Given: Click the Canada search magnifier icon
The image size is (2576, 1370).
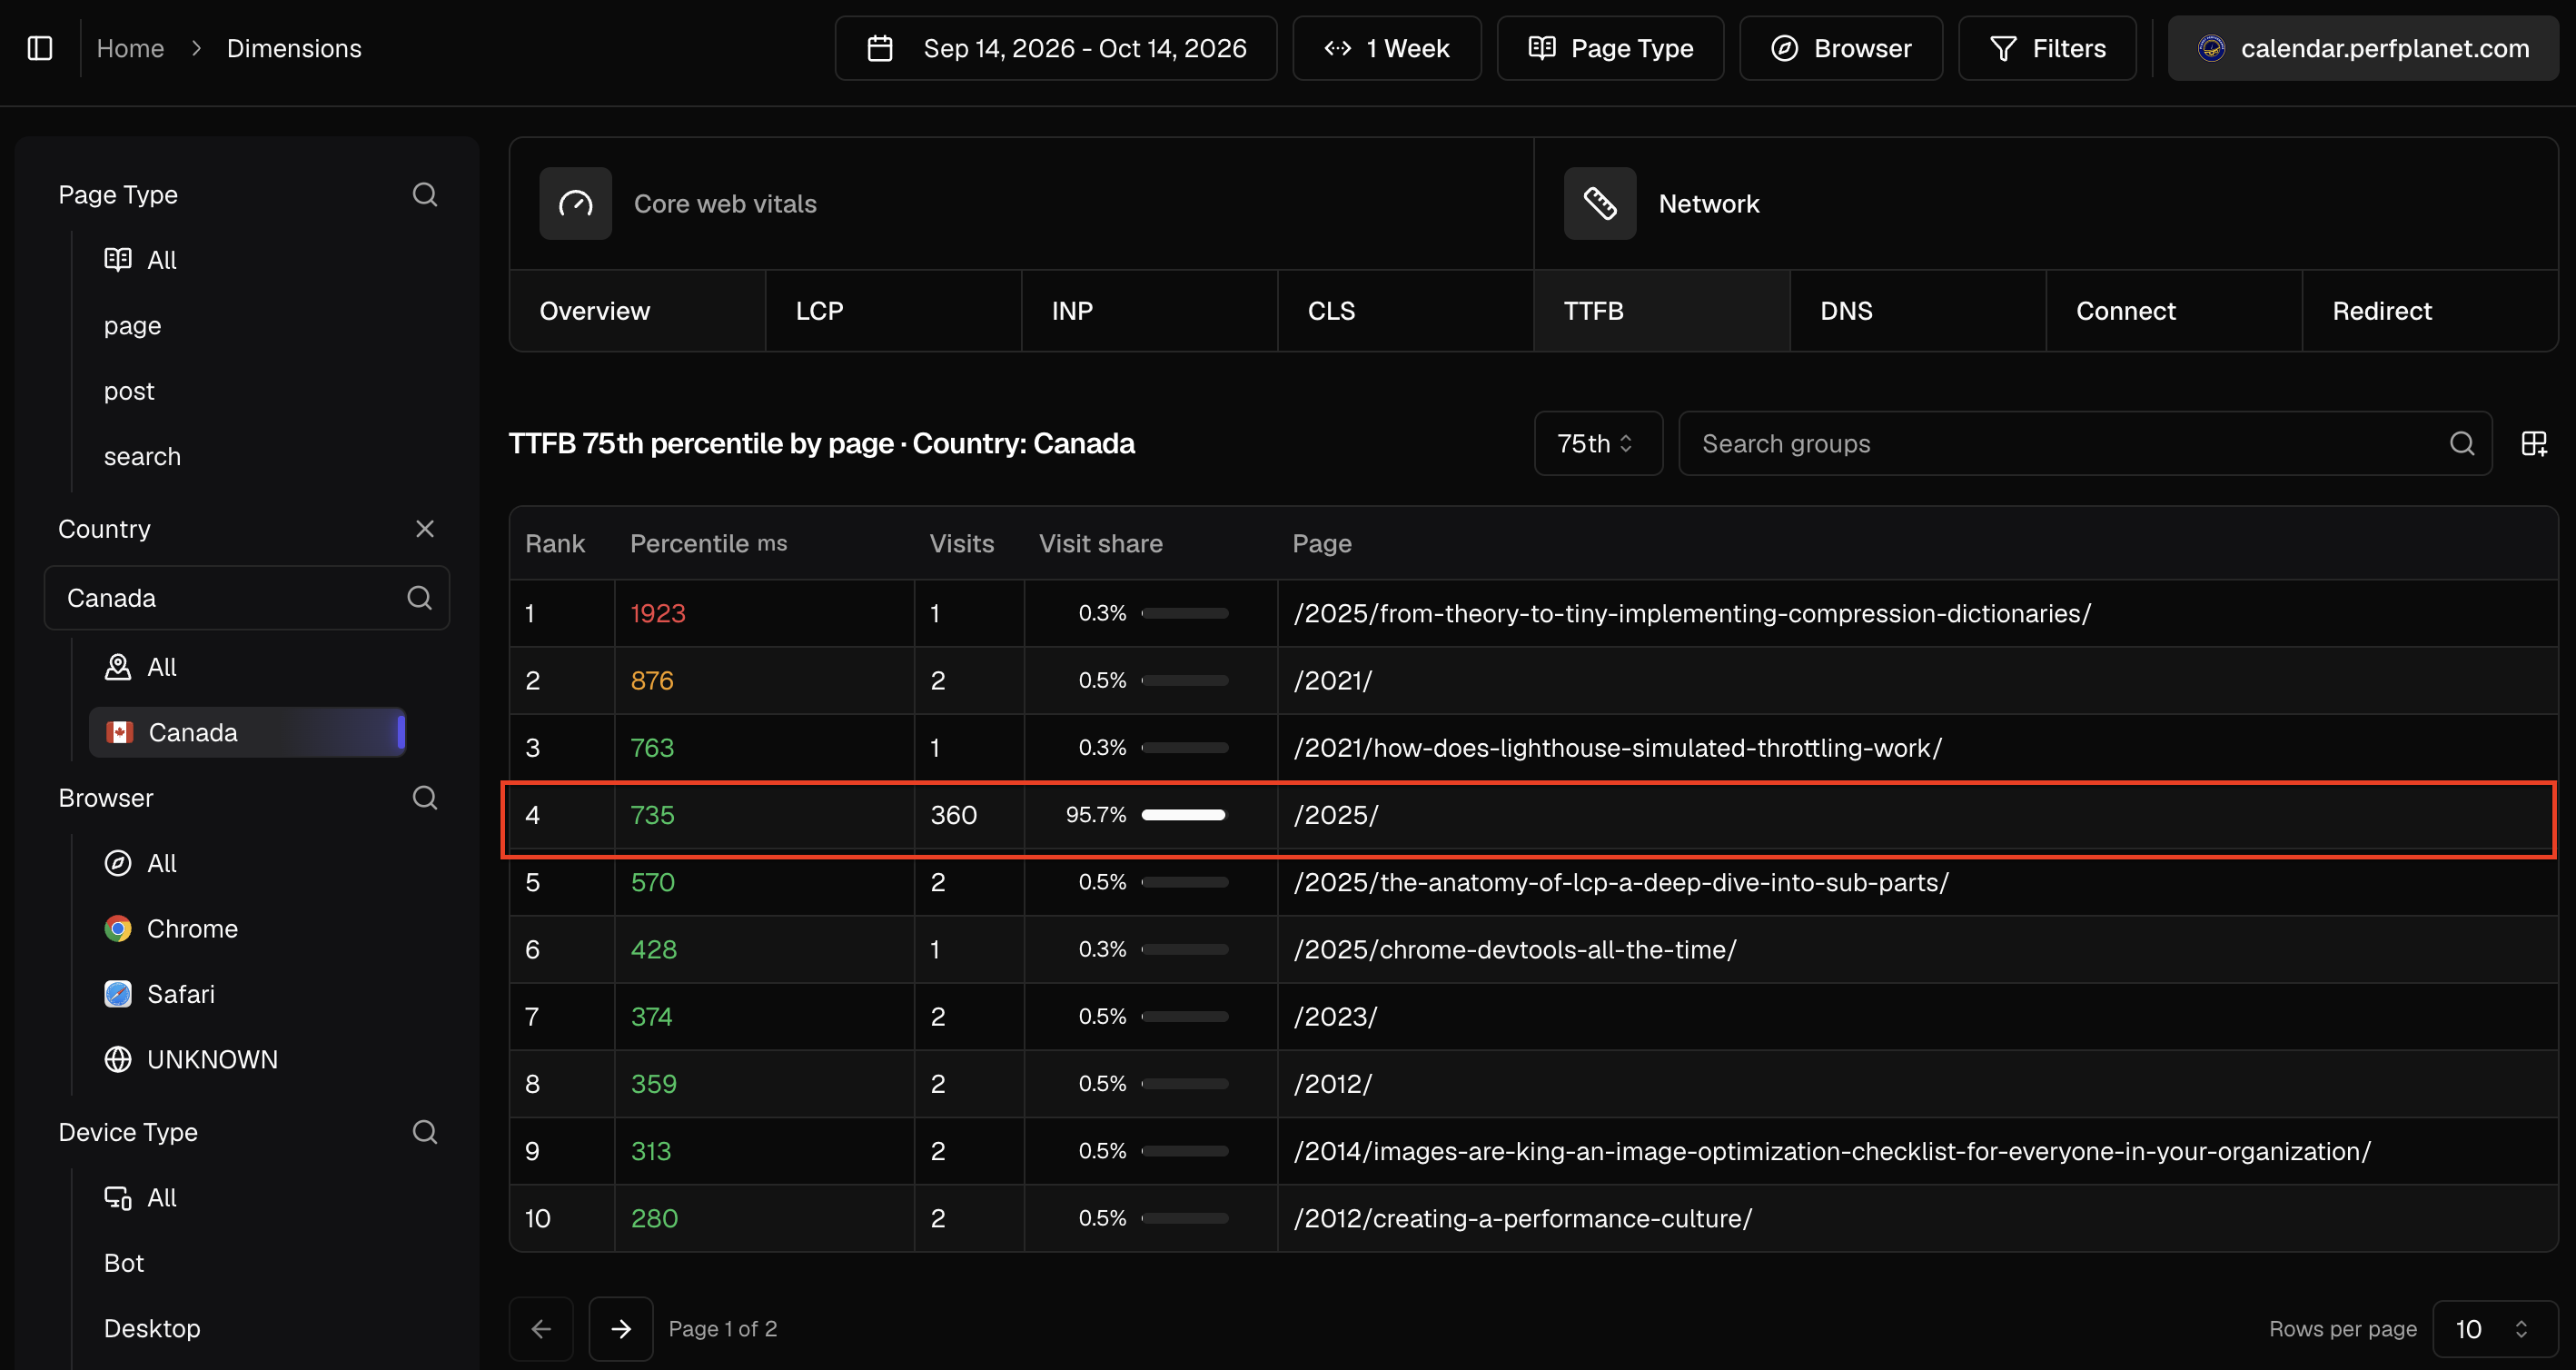Looking at the screenshot, I should point(420,598).
